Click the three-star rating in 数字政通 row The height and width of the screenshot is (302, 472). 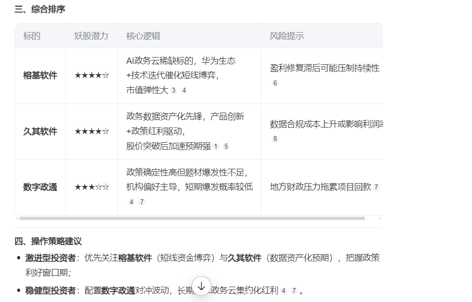coord(91,187)
